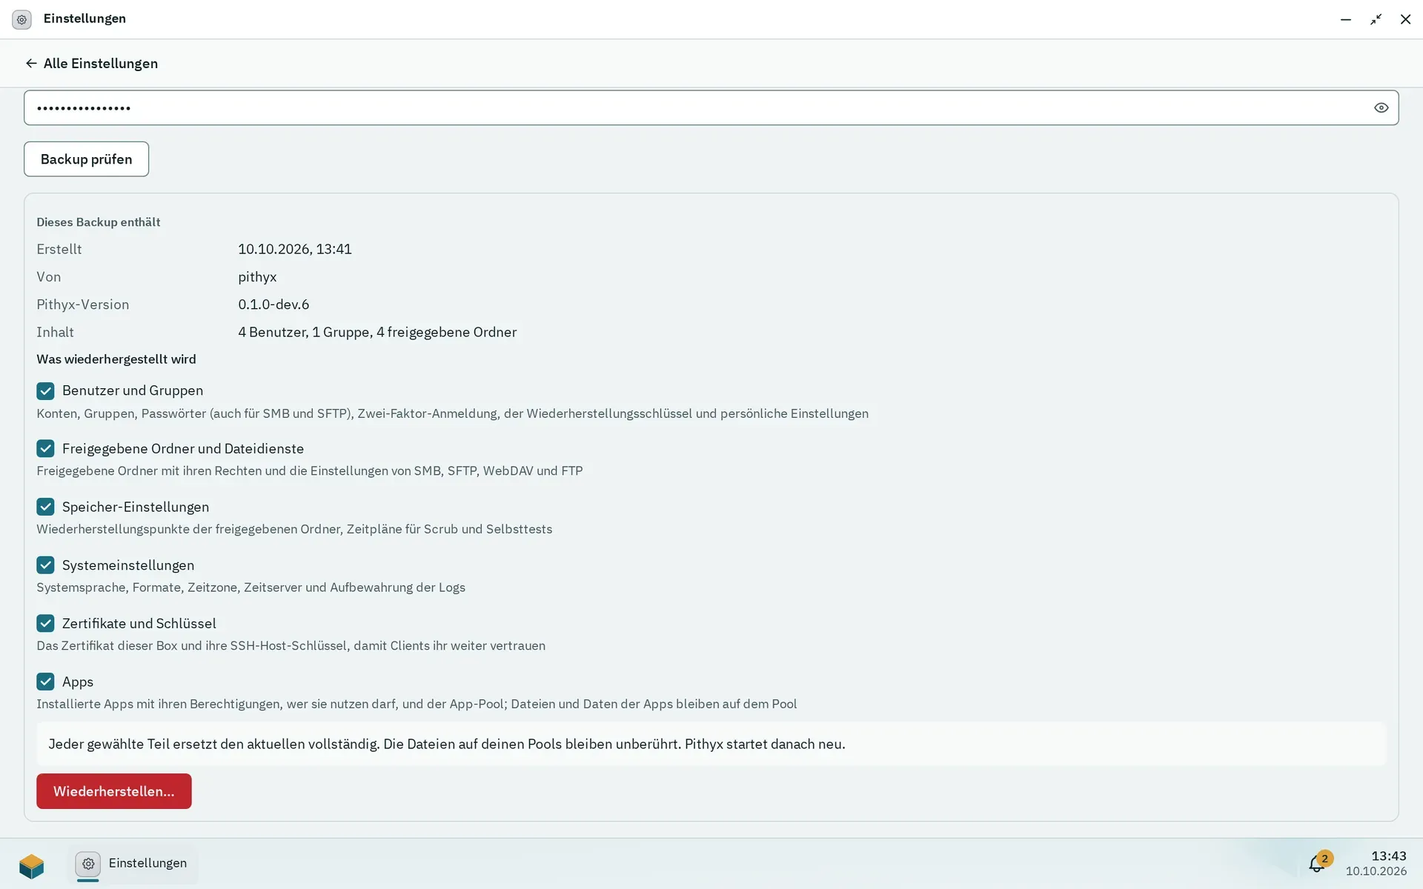Uncheck Freigegebene Ordner und Dateidienste

pos(45,448)
